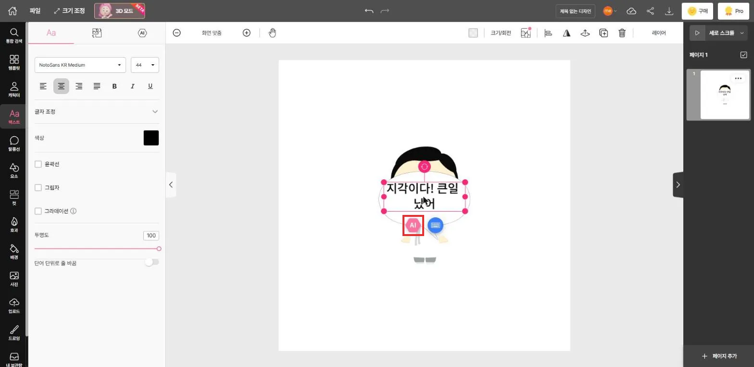The image size is (754, 367).
Task: Open the align objects icon
Action: (548, 33)
